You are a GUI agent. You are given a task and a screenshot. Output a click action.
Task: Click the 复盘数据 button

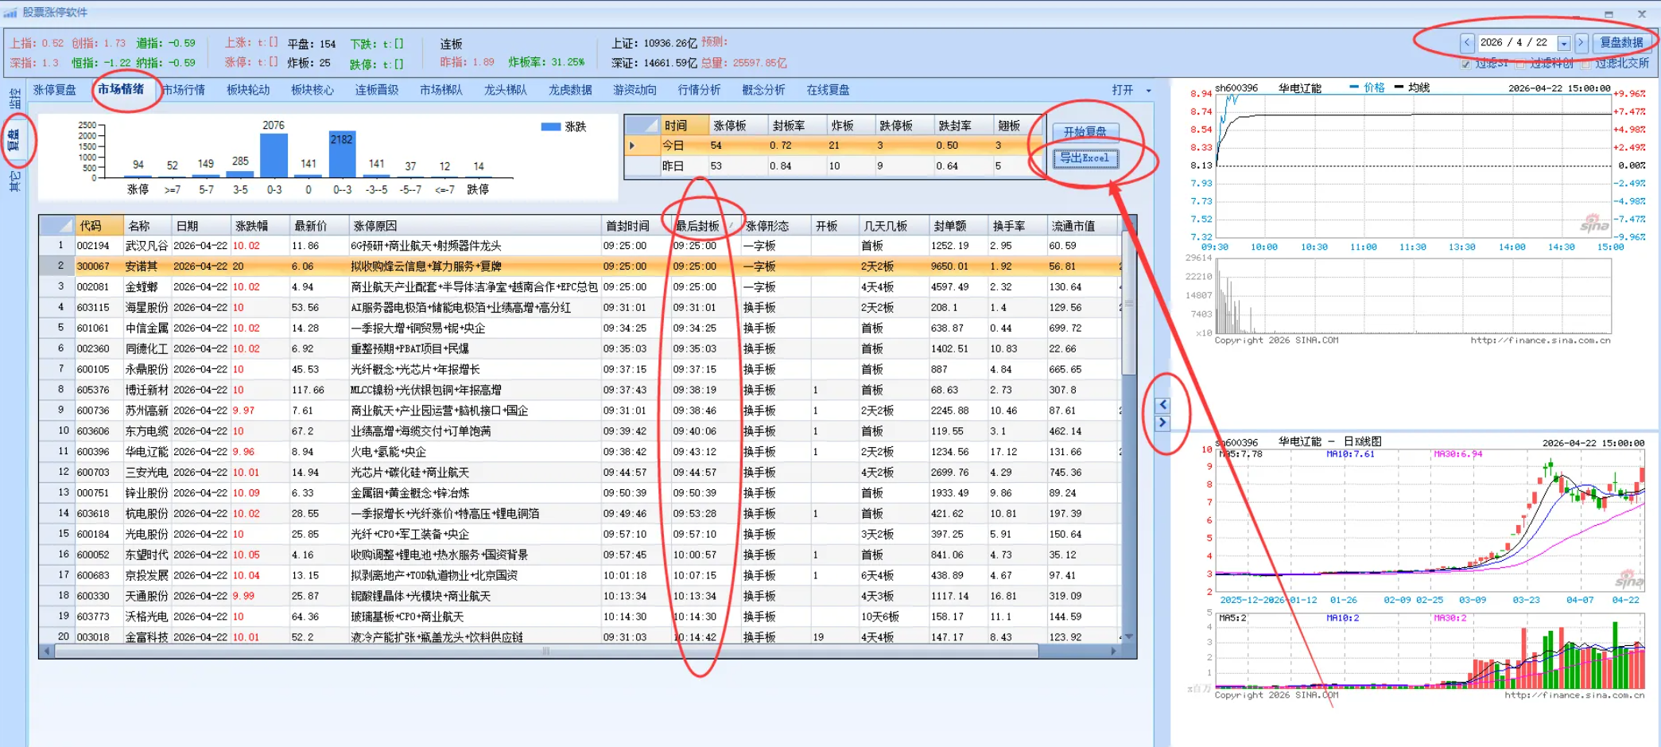coord(1622,42)
